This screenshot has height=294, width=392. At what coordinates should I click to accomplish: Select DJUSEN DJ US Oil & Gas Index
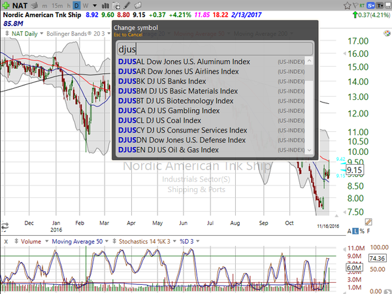pyautogui.click(x=212, y=150)
